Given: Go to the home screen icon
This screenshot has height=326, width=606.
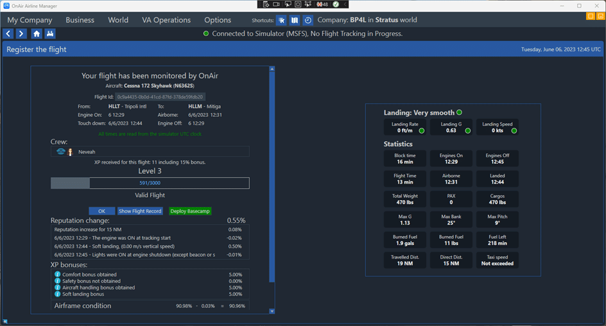Looking at the screenshot, I should [37, 34].
